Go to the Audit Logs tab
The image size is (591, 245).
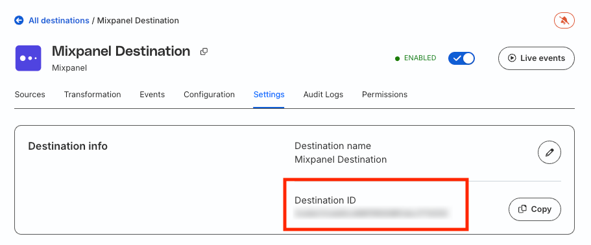tap(323, 95)
